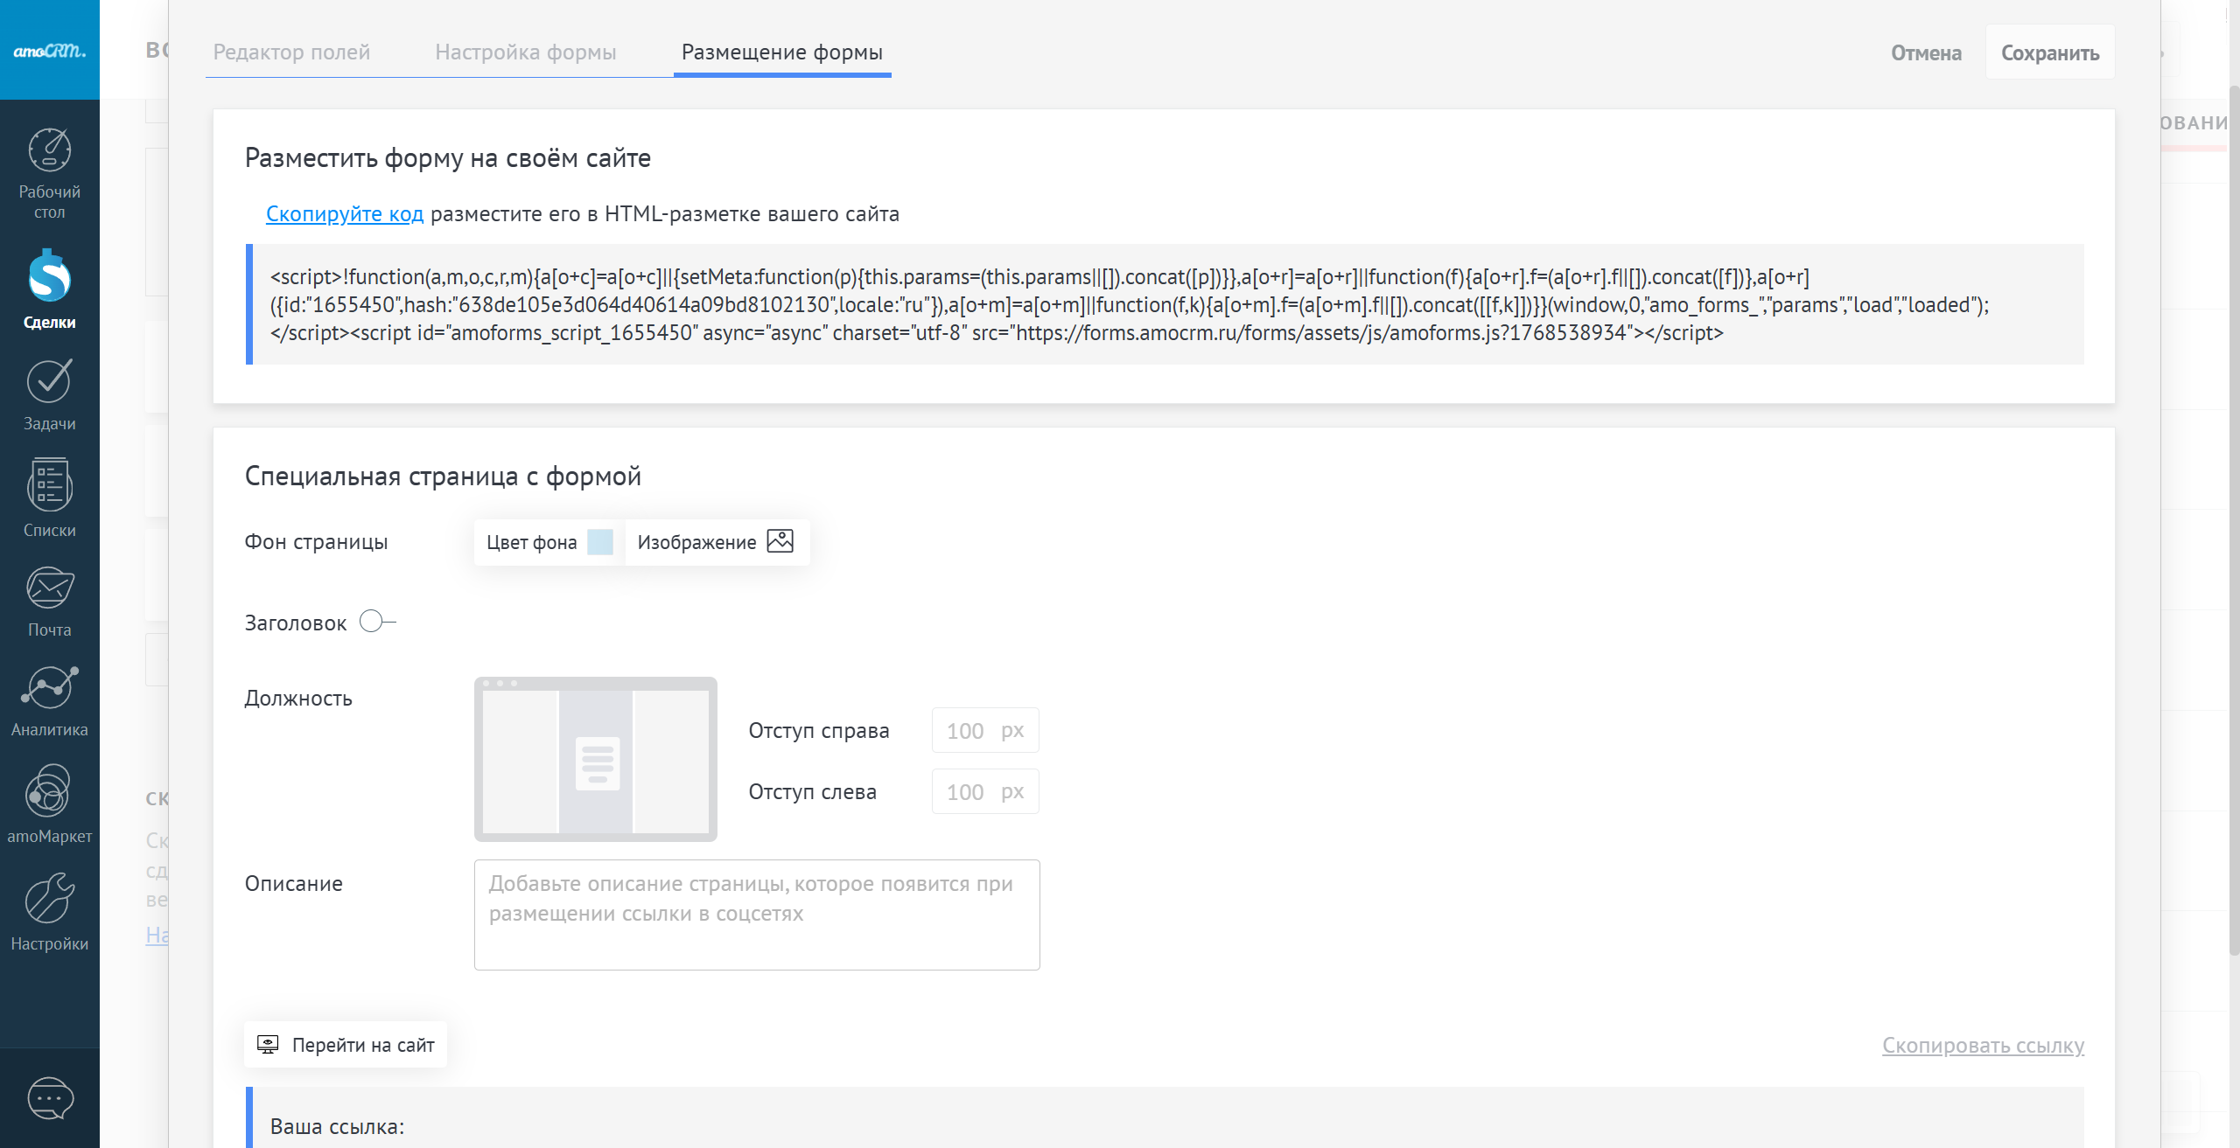Viewport: 2240px width, 1148px height.
Task: Open the amoМаркет icon
Action: coord(49,792)
